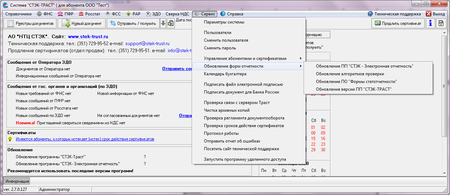Open the ЭДО menu
450x195 pixels.
(153, 14)
